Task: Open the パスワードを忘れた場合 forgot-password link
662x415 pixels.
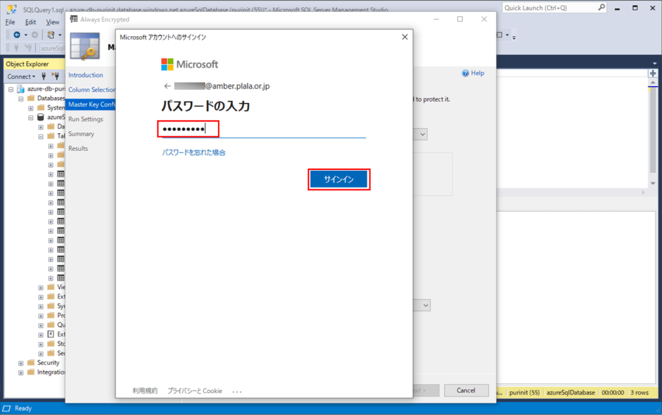Action: click(194, 153)
